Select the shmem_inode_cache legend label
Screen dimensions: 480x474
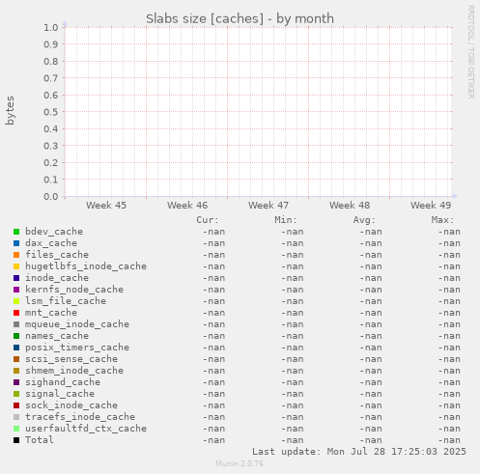74,371
